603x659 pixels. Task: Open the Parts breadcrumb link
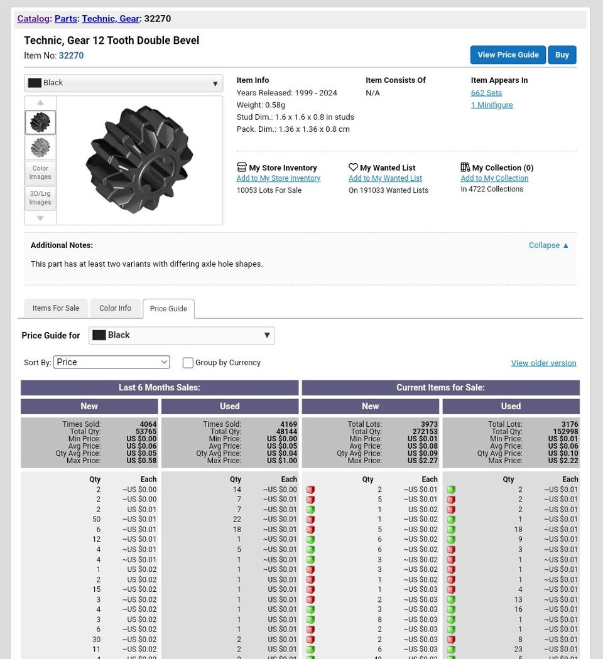(x=65, y=18)
